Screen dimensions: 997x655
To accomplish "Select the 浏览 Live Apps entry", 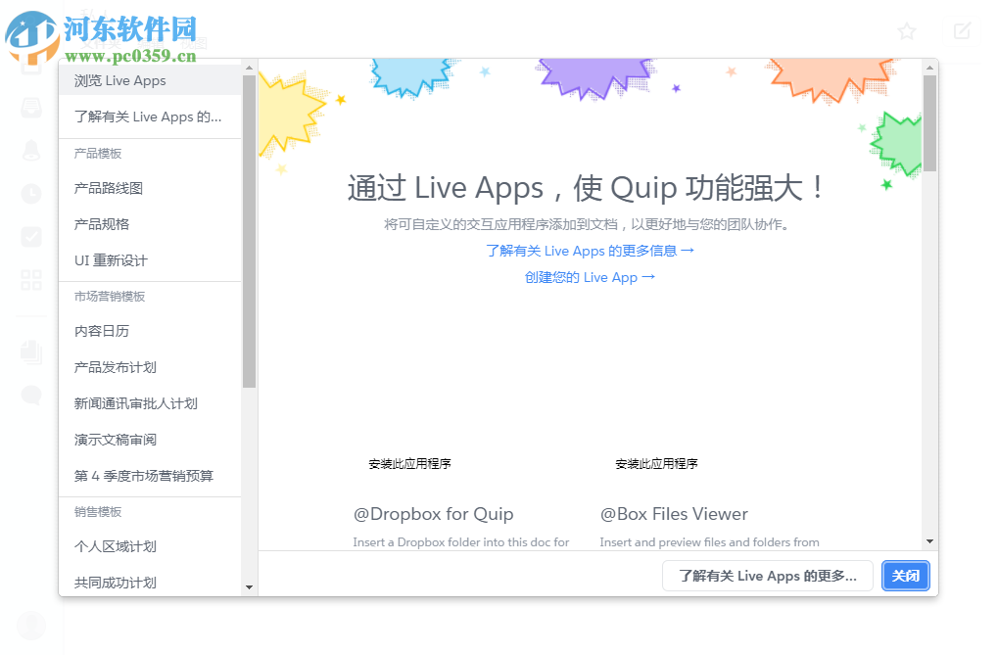I will click(118, 79).
